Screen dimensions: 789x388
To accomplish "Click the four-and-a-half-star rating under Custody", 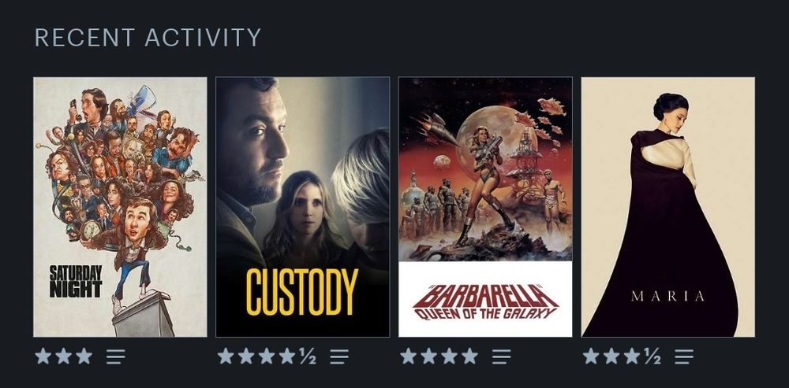I will 267,357.
